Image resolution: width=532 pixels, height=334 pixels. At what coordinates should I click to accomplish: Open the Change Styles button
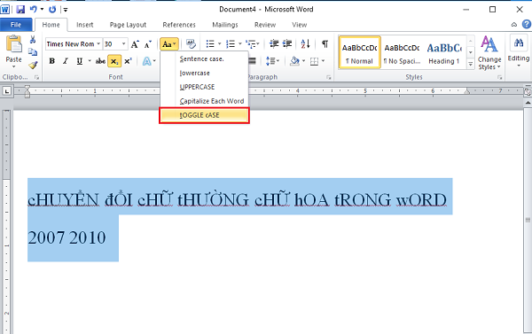coord(489,52)
